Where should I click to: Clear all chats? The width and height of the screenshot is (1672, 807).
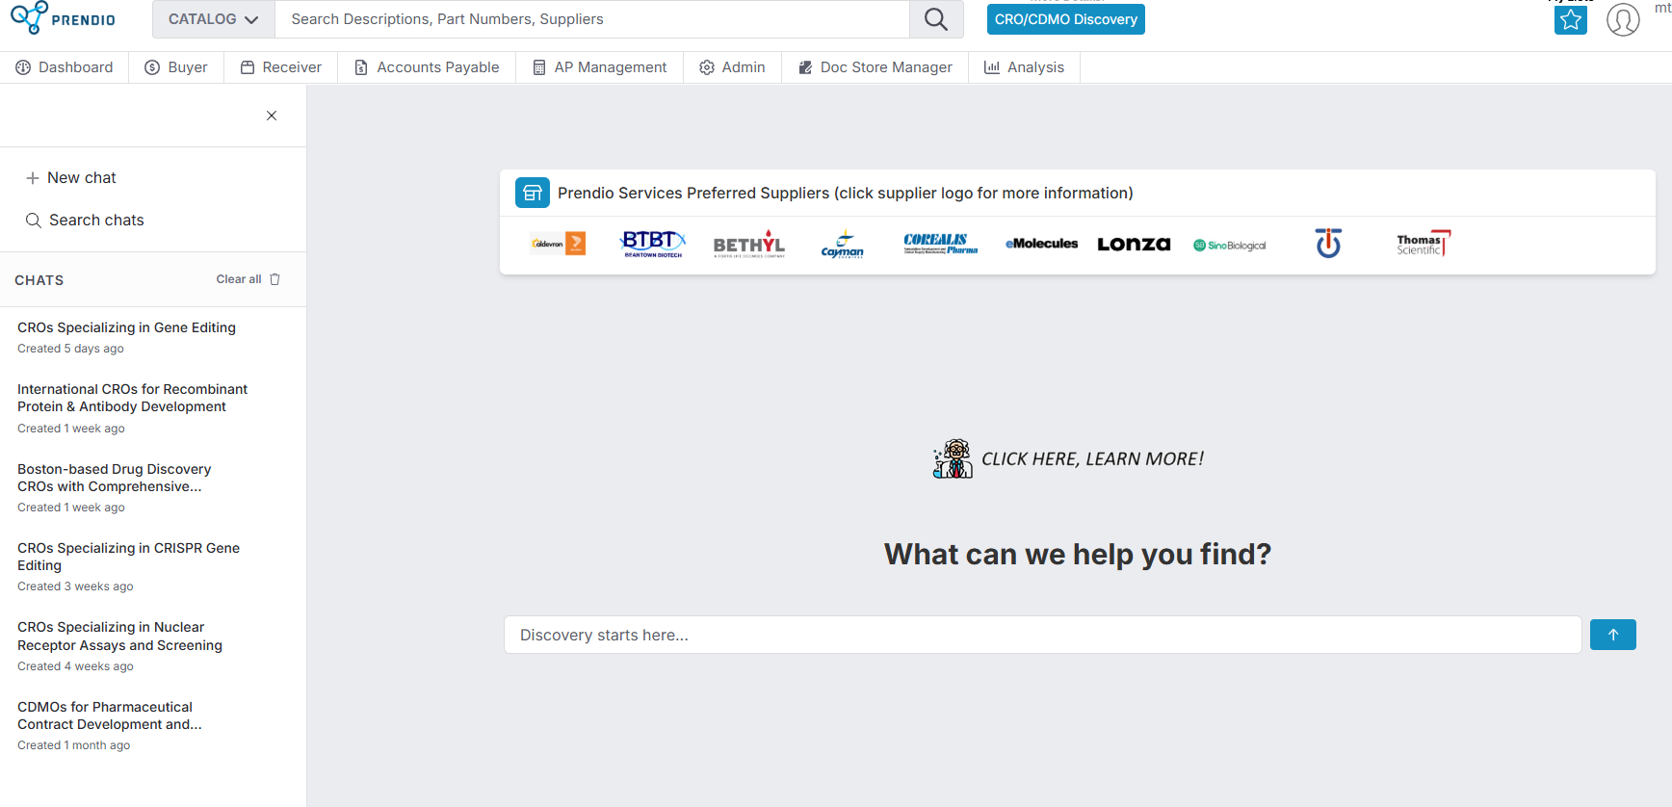(x=248, y=279)
